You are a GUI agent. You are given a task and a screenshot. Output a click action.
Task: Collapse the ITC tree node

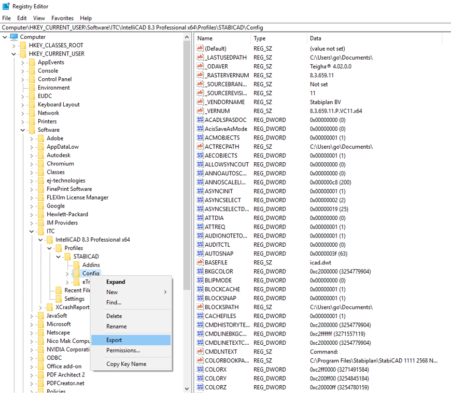(x=31, y=231)
